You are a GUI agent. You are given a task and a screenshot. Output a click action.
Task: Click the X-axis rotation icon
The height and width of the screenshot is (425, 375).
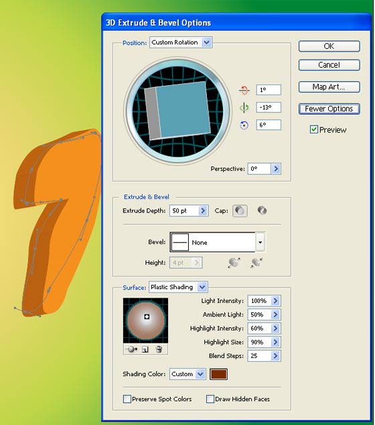tap(244, 90)
